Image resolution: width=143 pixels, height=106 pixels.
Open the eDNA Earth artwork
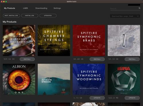click(124, 79)
